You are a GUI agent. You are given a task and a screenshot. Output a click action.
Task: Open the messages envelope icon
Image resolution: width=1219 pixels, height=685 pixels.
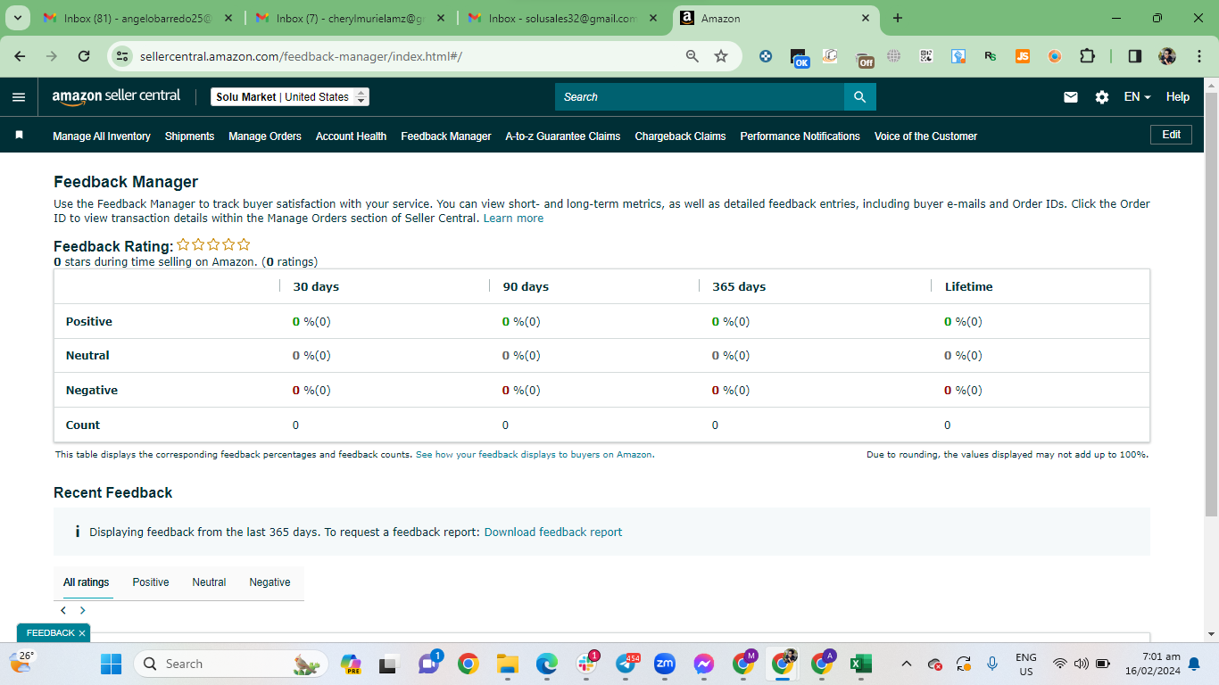1071,97
